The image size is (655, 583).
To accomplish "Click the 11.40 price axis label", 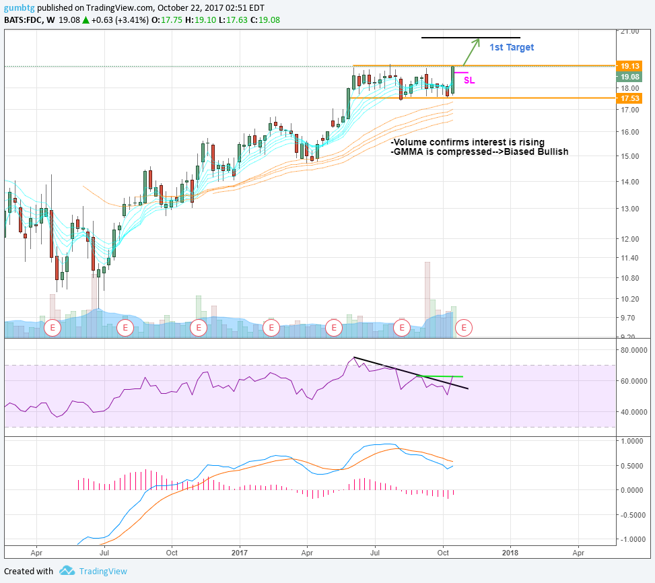I will point(630,258).
